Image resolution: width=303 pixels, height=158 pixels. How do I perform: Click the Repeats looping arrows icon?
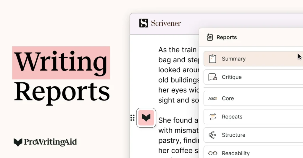[212, 117]
